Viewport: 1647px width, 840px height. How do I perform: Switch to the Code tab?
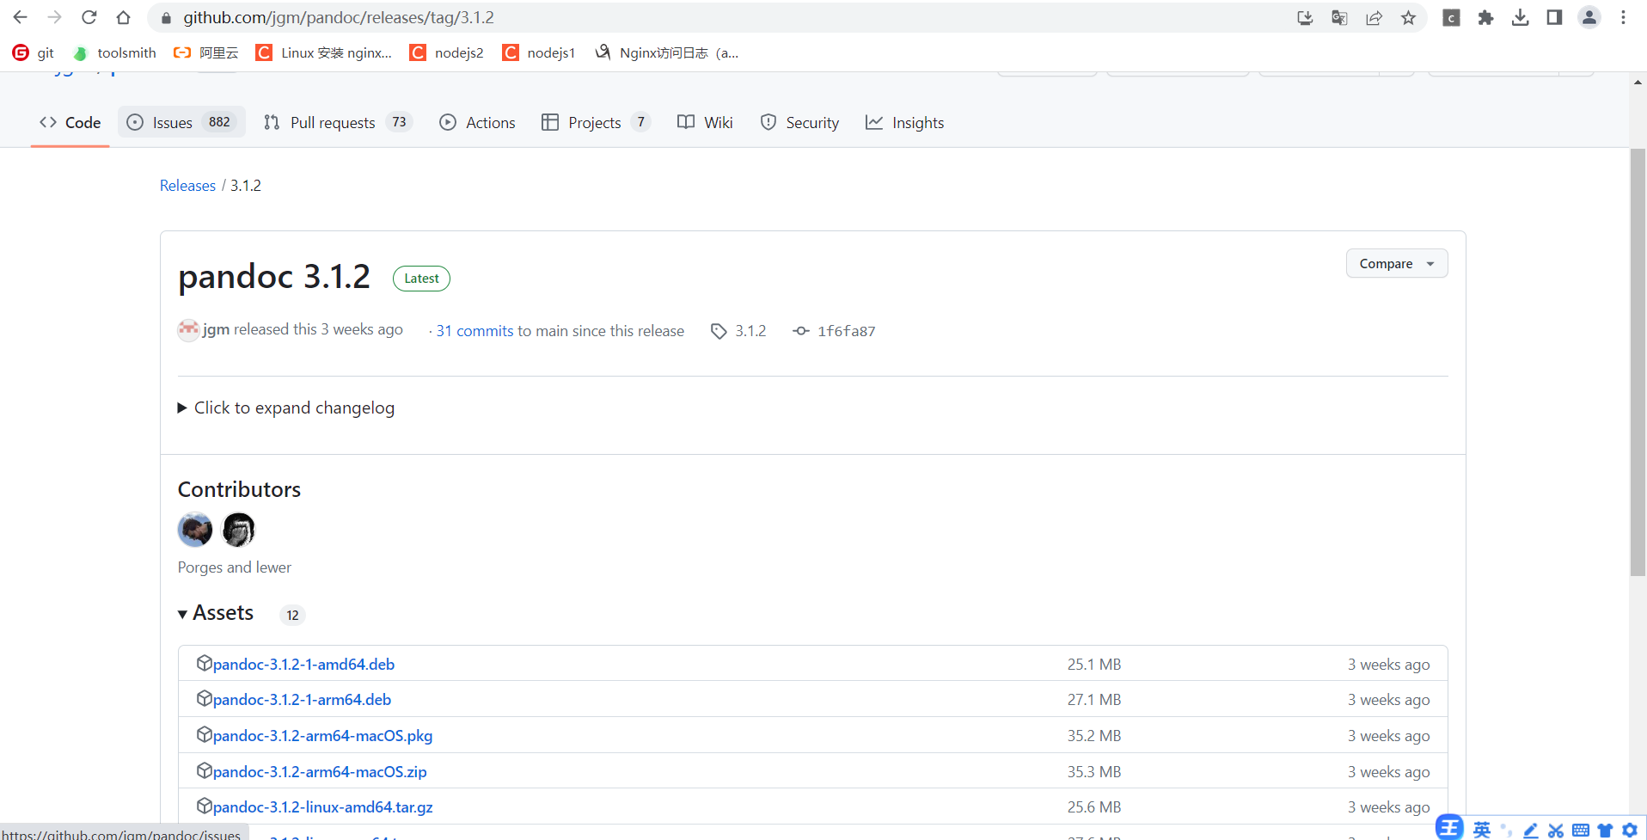pyautogui.click(x=70, y=123)
